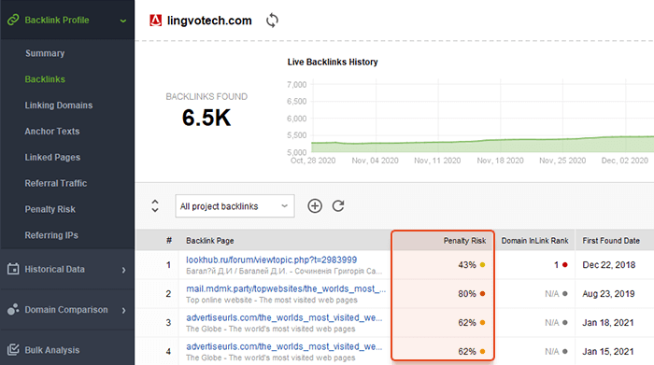Open advertiseurls.com link in row 4

(x=284, y=346)
